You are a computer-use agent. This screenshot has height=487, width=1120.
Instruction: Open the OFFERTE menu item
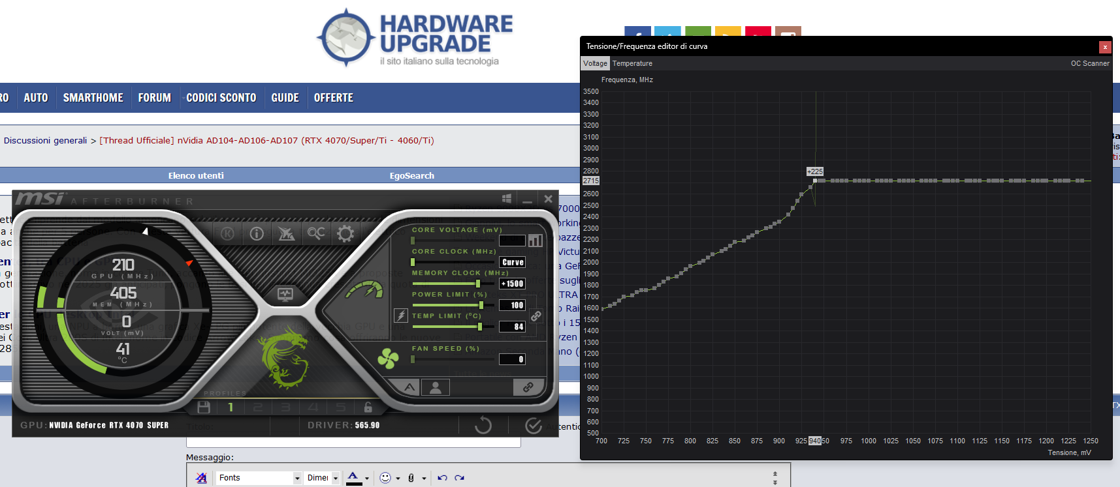[x=334, y=98]
